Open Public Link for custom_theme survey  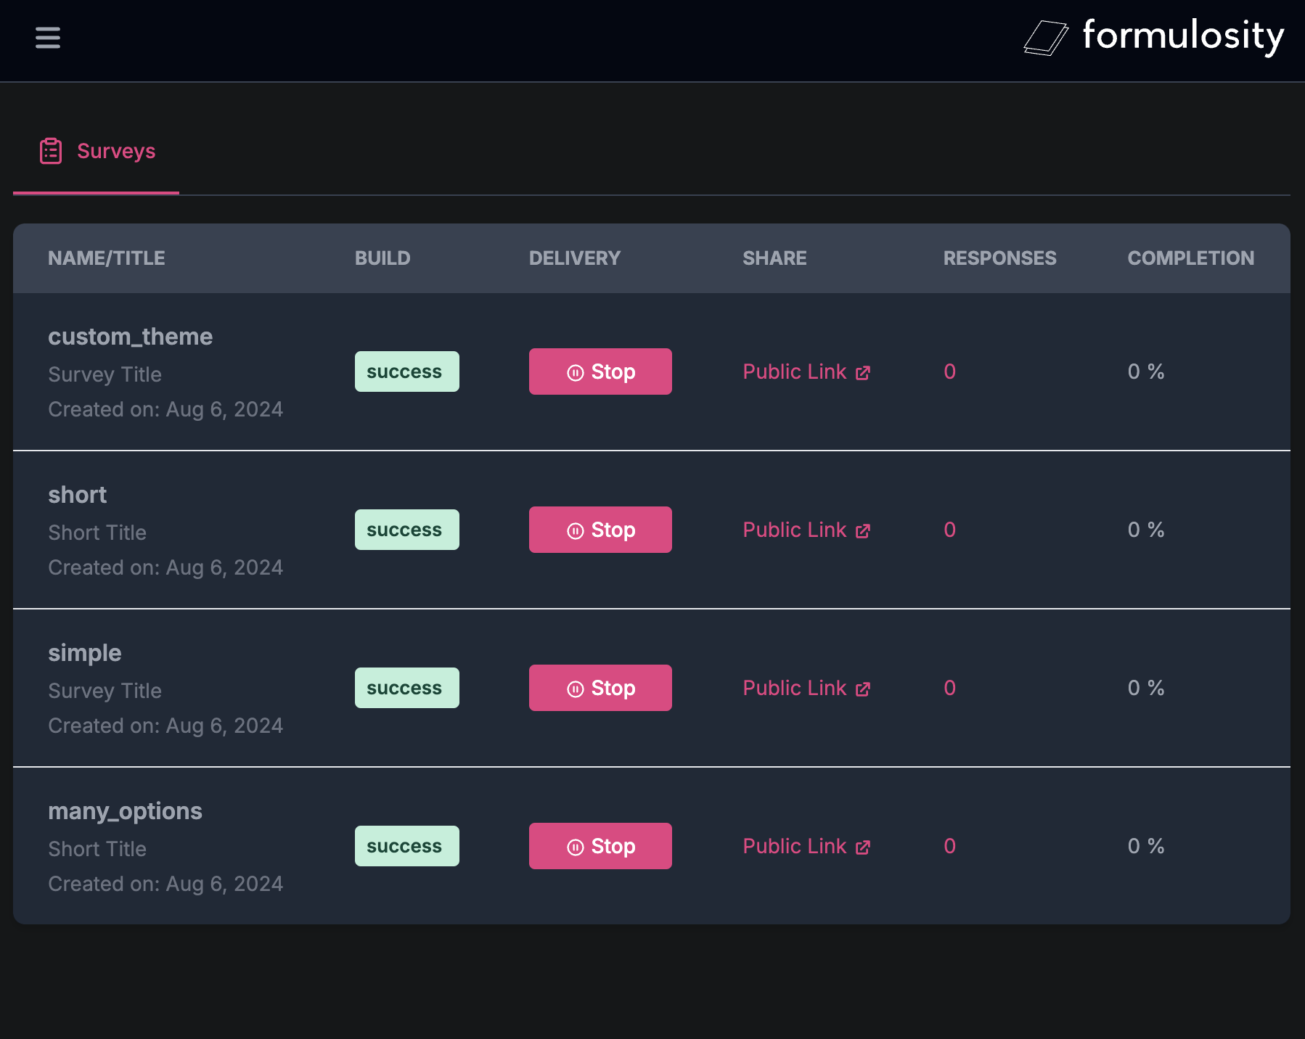tap(795, 371)
